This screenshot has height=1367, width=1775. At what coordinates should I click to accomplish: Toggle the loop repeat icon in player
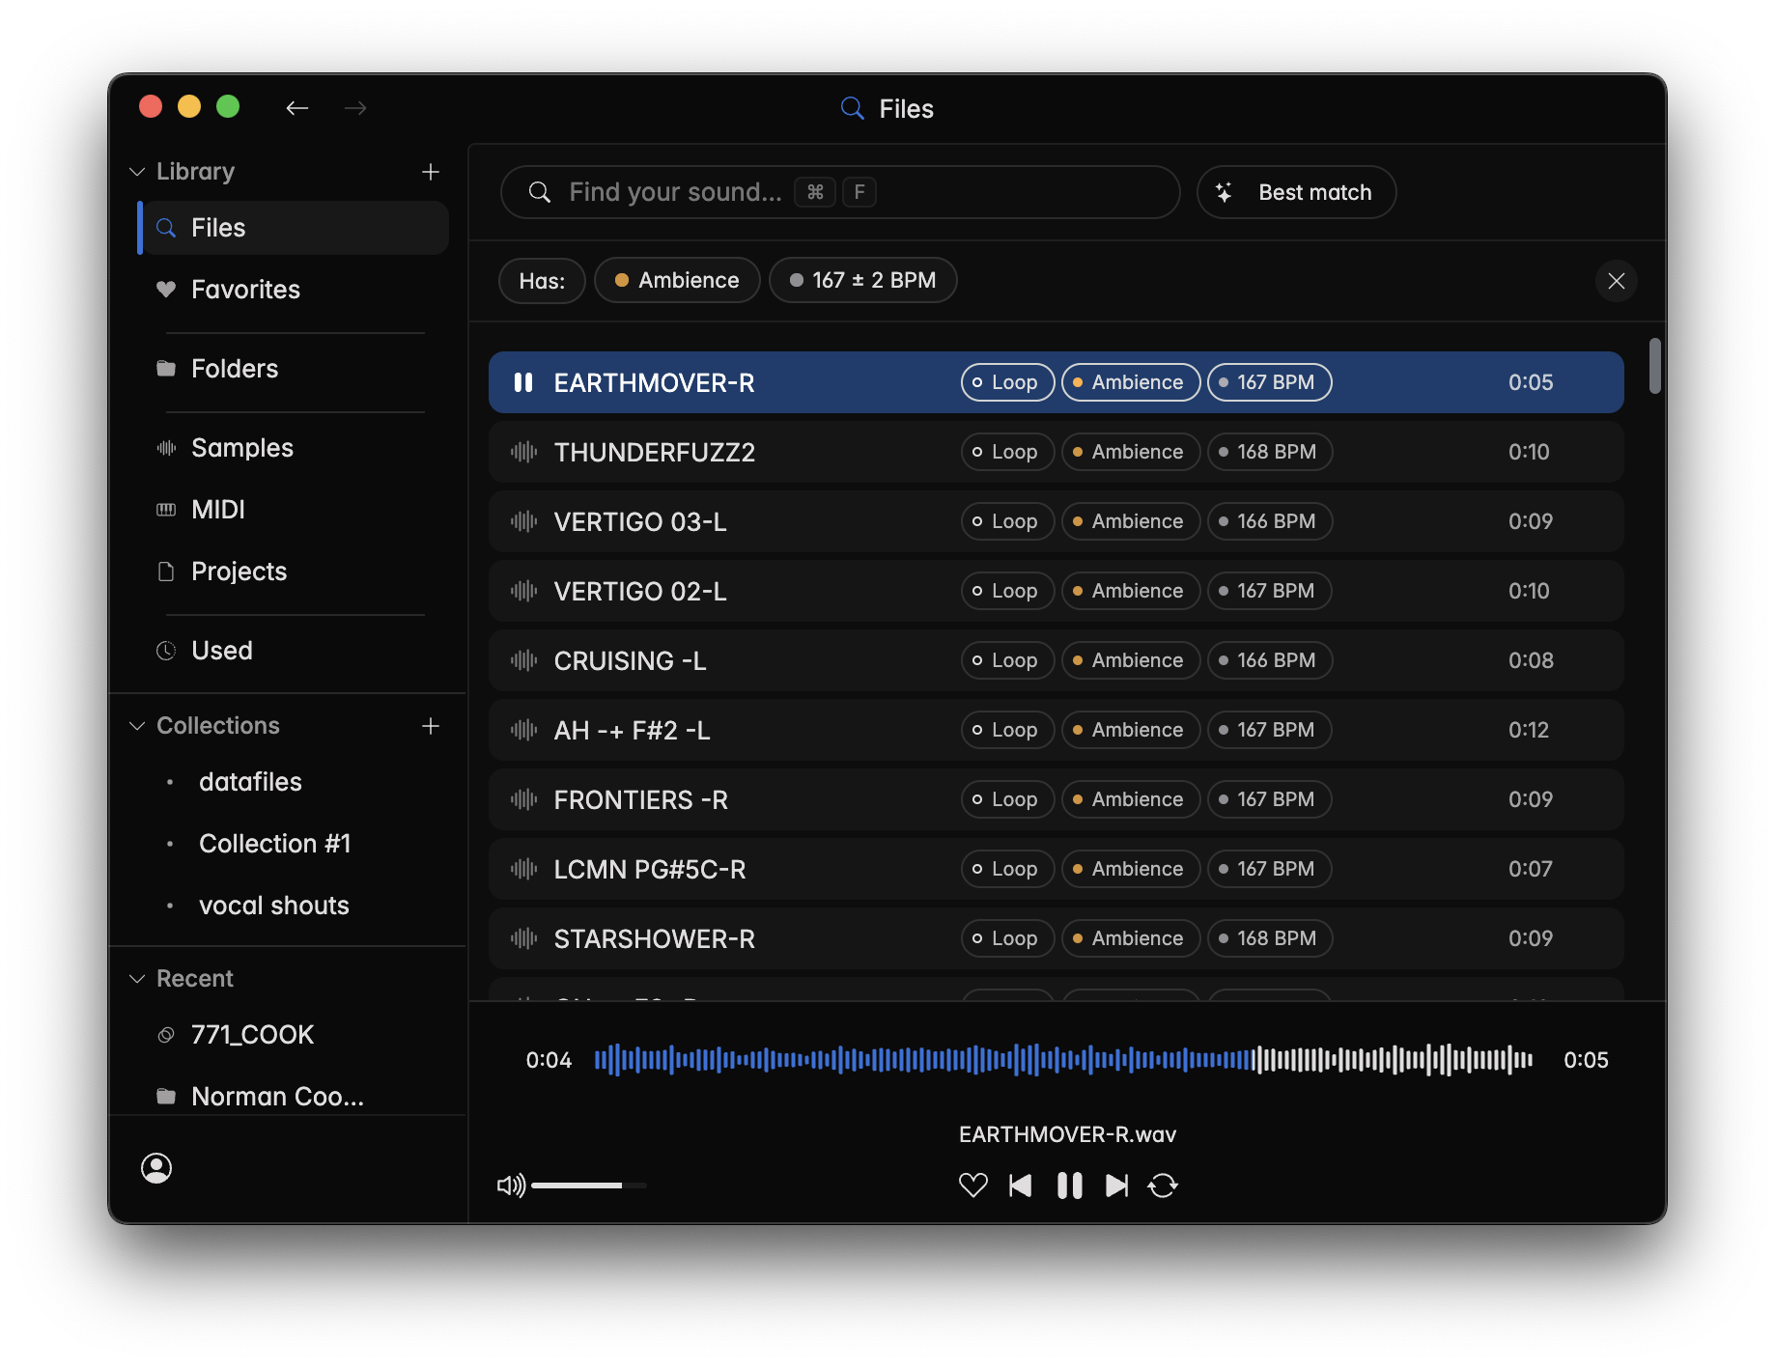(x=1163, y=1186)
